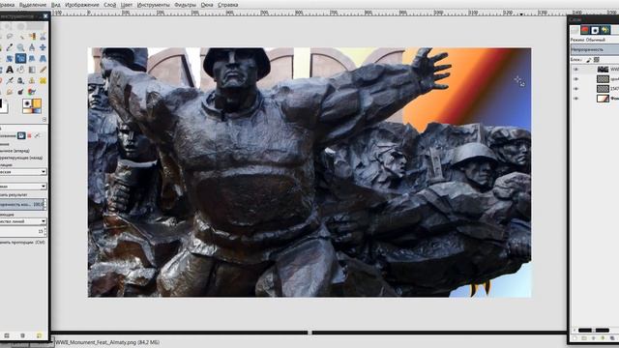Click the active brush indicator in toolbox
Viewport: 619px width, 348px height.
pos(27,103)
